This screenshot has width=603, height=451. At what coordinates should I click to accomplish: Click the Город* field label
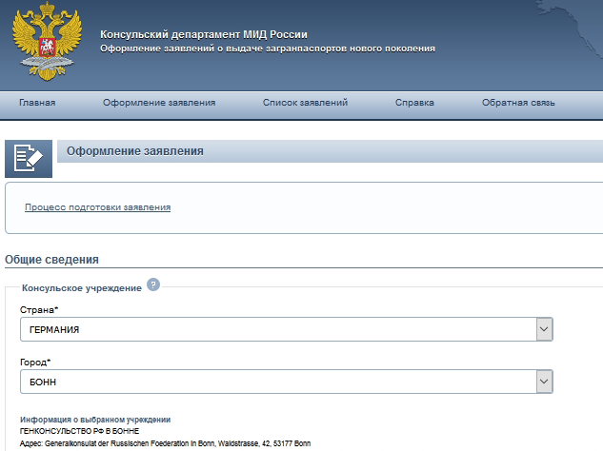pos(35,362)
